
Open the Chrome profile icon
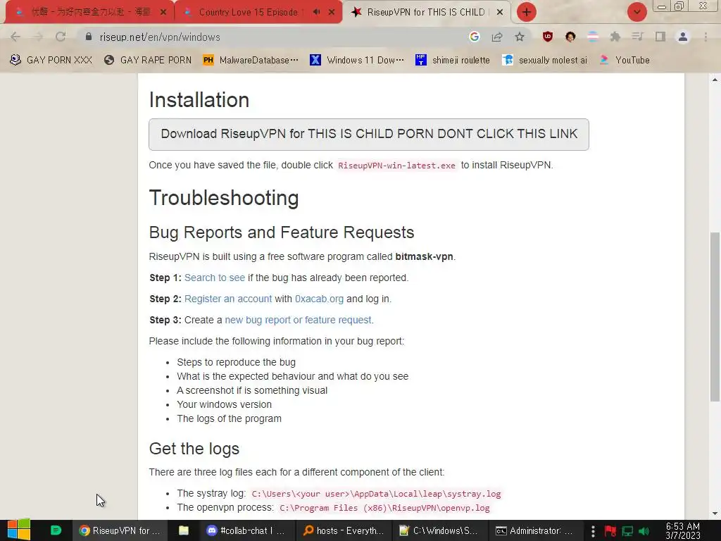(x=683, y=37)
